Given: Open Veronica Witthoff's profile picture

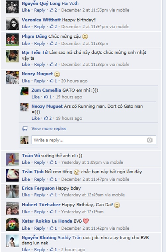Looking at the screenshot, I should click(x=12, y=23).
